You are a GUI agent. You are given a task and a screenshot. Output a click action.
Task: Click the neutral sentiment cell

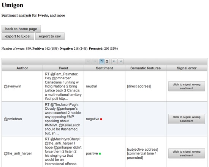(x=104, y=86)
